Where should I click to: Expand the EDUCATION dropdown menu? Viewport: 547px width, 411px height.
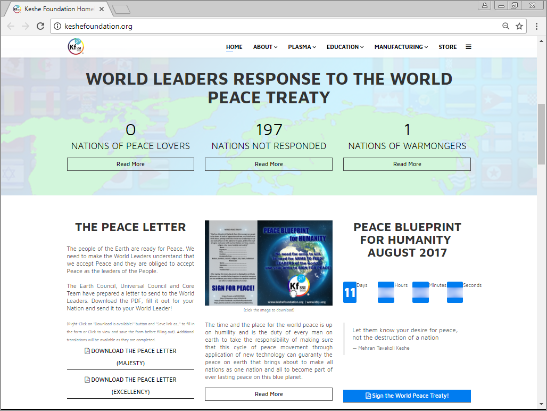345,47
